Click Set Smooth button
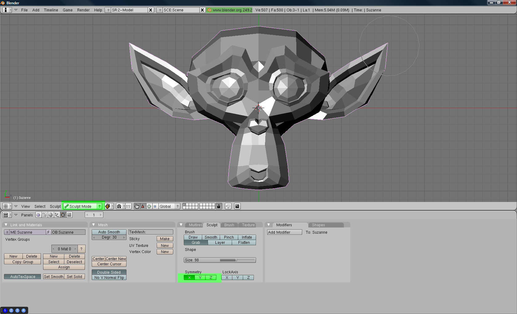517x314 pixels. tap(54, 277)
